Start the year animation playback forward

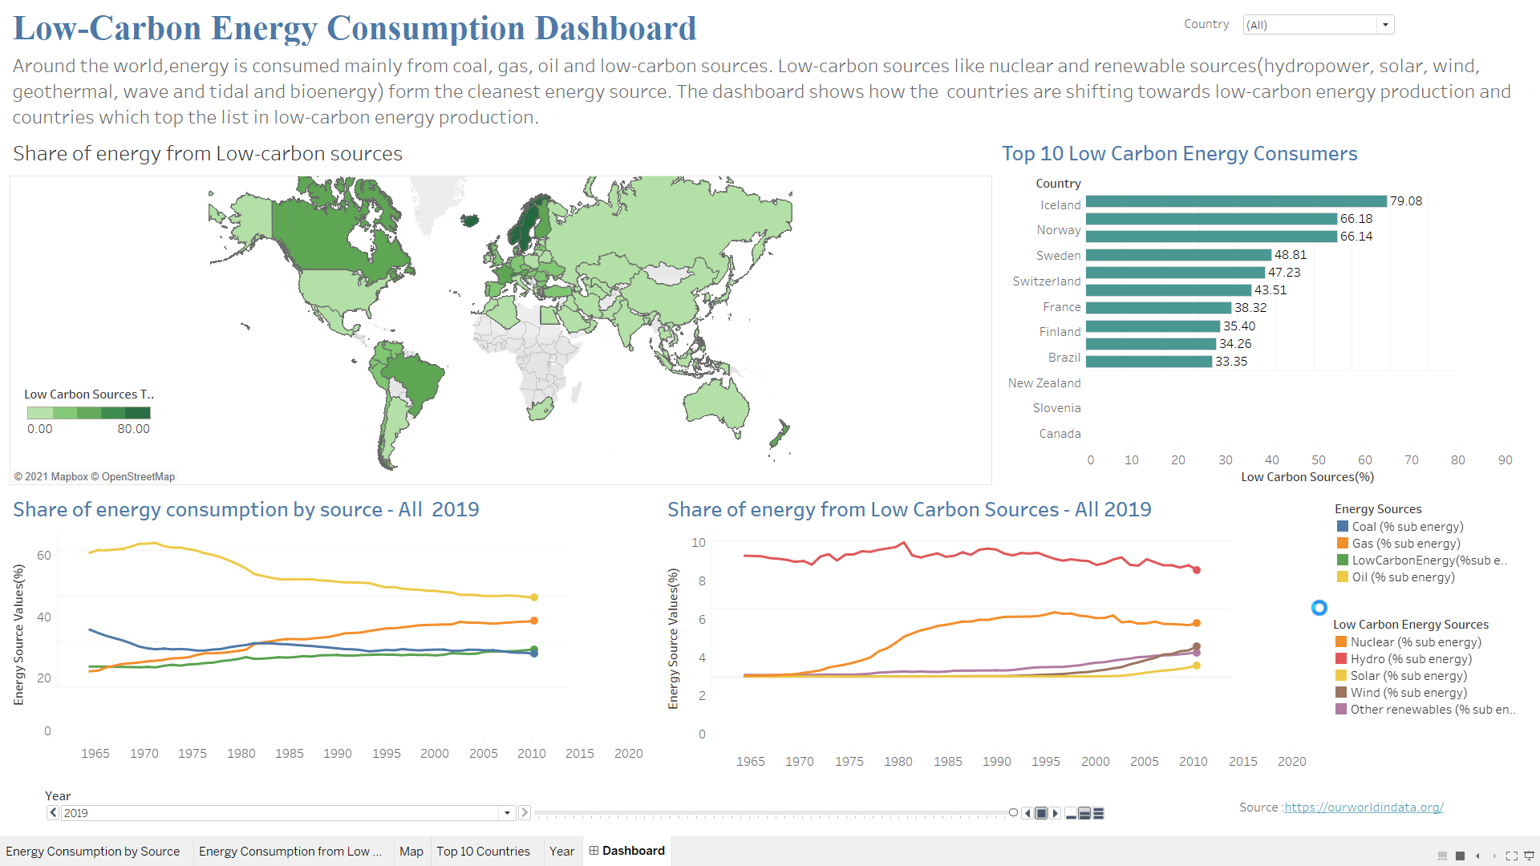point(1056,812)
